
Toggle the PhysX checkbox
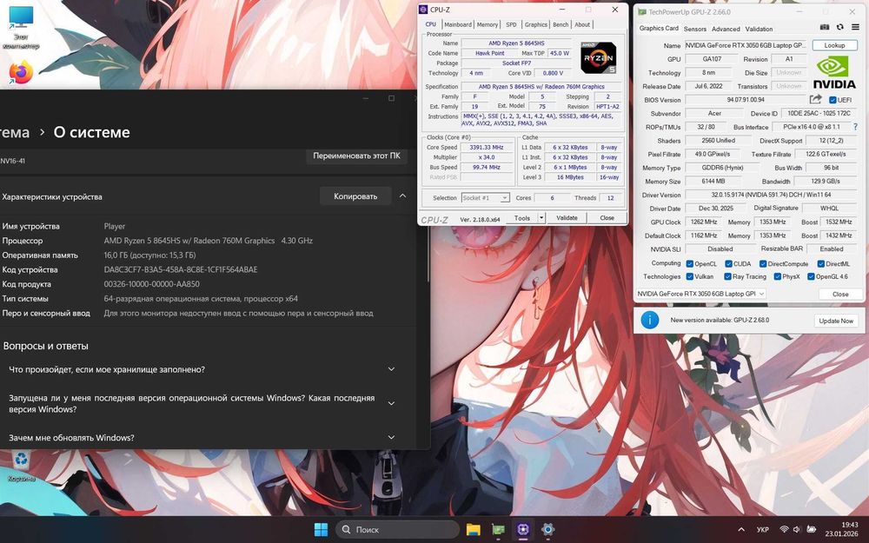tap(778, 276)
